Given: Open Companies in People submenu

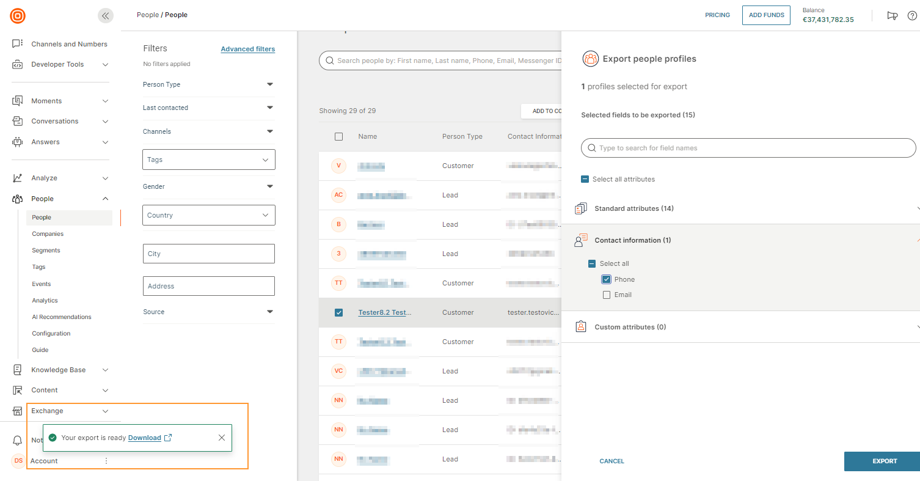Looking at the screenshot, I should point(48,234).
